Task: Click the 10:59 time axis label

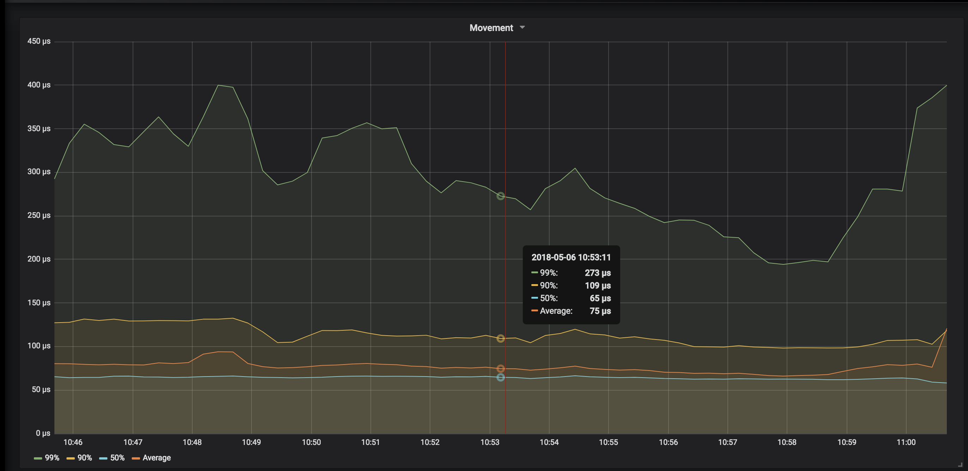Action: [847, 442]
